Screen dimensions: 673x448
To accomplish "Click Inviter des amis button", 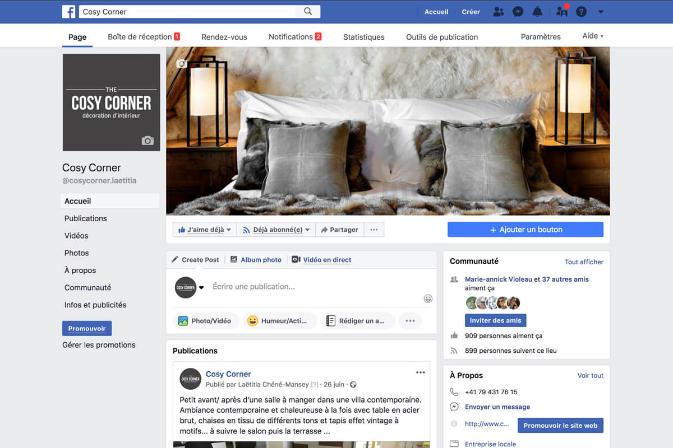I will [495, 320].
